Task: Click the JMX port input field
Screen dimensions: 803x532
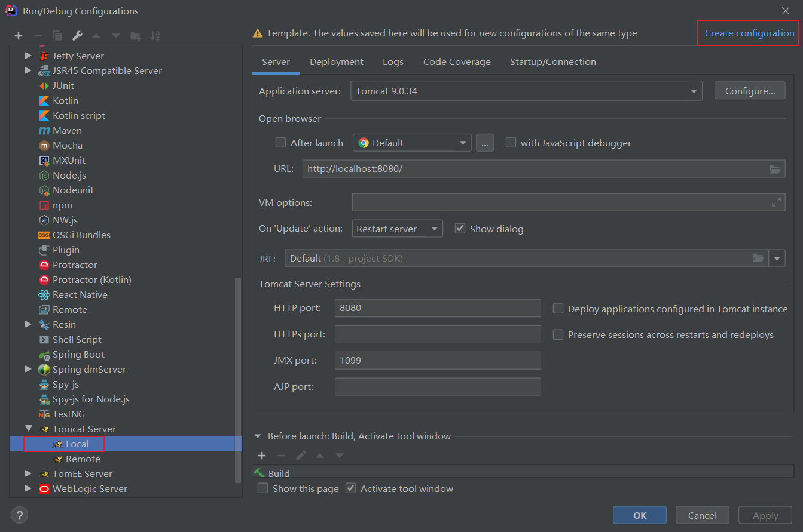Action: click(x=438, y=361)
